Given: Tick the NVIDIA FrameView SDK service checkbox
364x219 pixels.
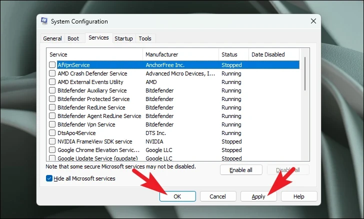Looking at the screenshot, I should point(52,141).
